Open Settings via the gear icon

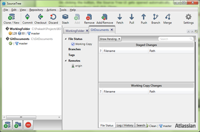coord(188,17)
